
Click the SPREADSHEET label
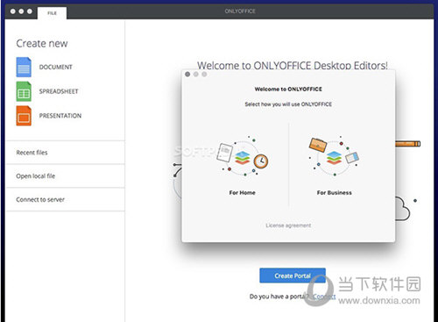click(59, 91)
